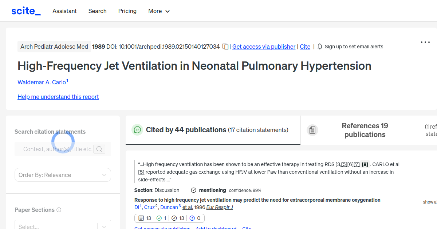Open the Search page from top navigation
The width and height of the screenshot is (437, 229).
[x=97, y=11]
